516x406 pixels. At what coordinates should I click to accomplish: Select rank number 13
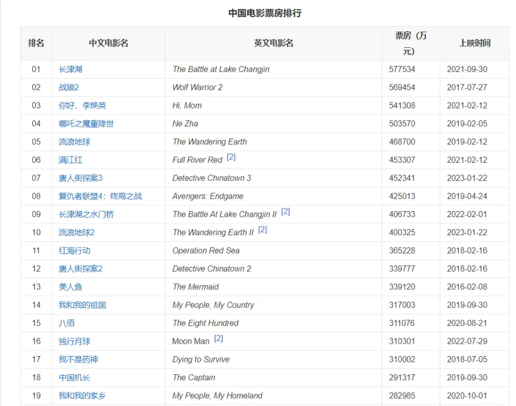[36, 287]
